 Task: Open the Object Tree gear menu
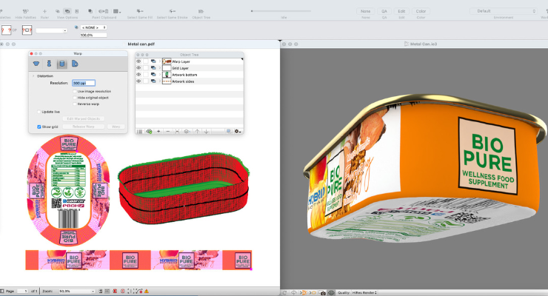tap(237, 131)
